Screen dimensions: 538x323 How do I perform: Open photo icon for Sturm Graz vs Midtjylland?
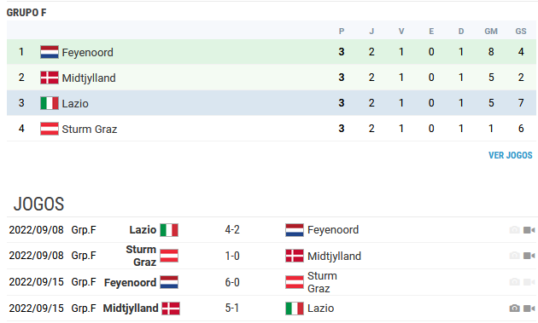(x=514, y=256)
